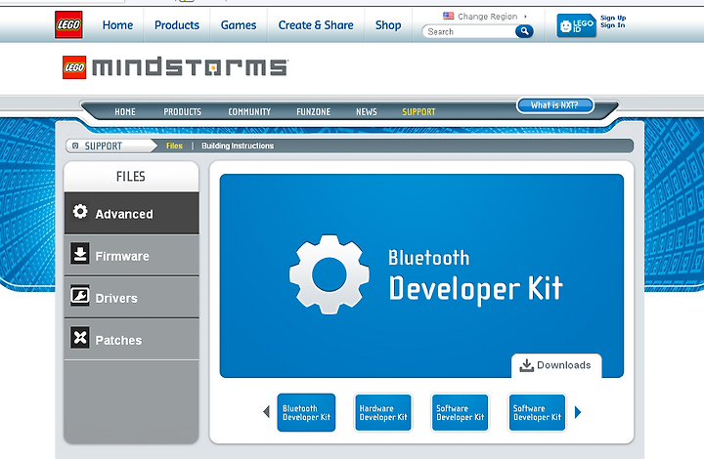Viewport: 704px width, 459px height.
Task: Click the What is NXT? button
Action: (x=555, y=105)
